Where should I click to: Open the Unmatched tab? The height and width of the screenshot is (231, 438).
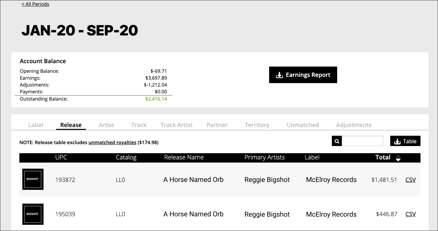303,125
